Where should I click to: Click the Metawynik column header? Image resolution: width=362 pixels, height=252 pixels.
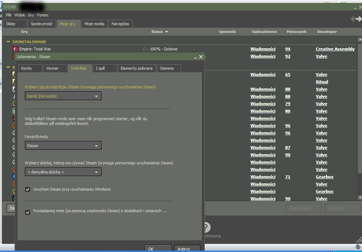click(297, 31)
